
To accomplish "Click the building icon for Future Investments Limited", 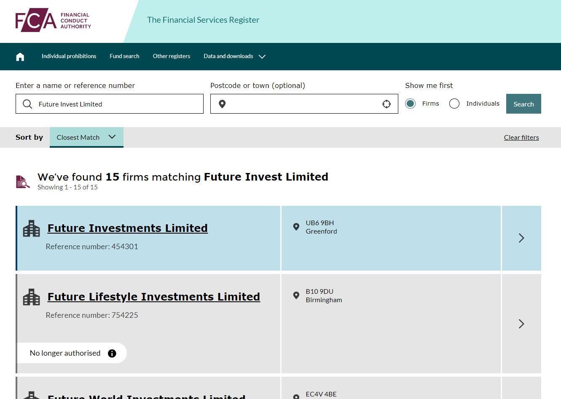I will [32, 229].
